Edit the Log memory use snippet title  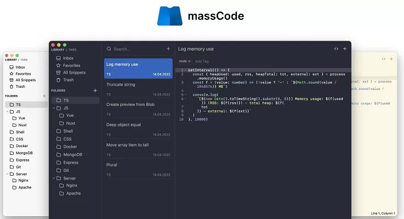[196, 49]
